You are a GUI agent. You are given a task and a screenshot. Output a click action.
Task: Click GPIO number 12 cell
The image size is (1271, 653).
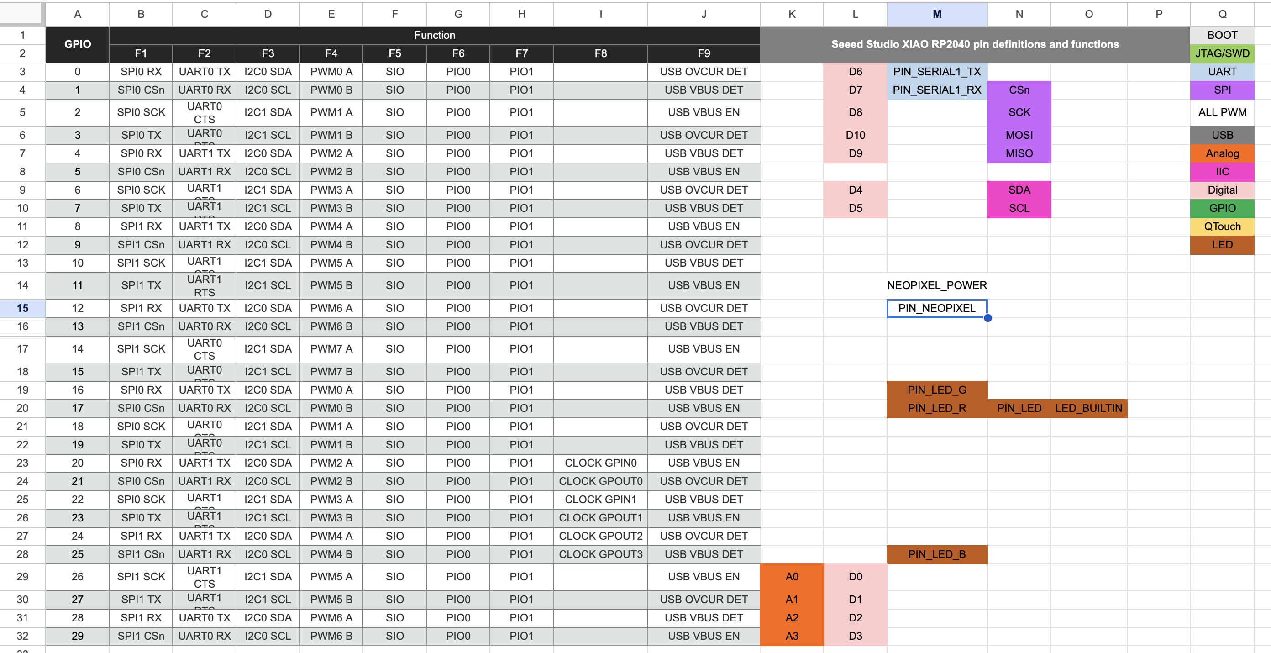[x=78, y=309]
